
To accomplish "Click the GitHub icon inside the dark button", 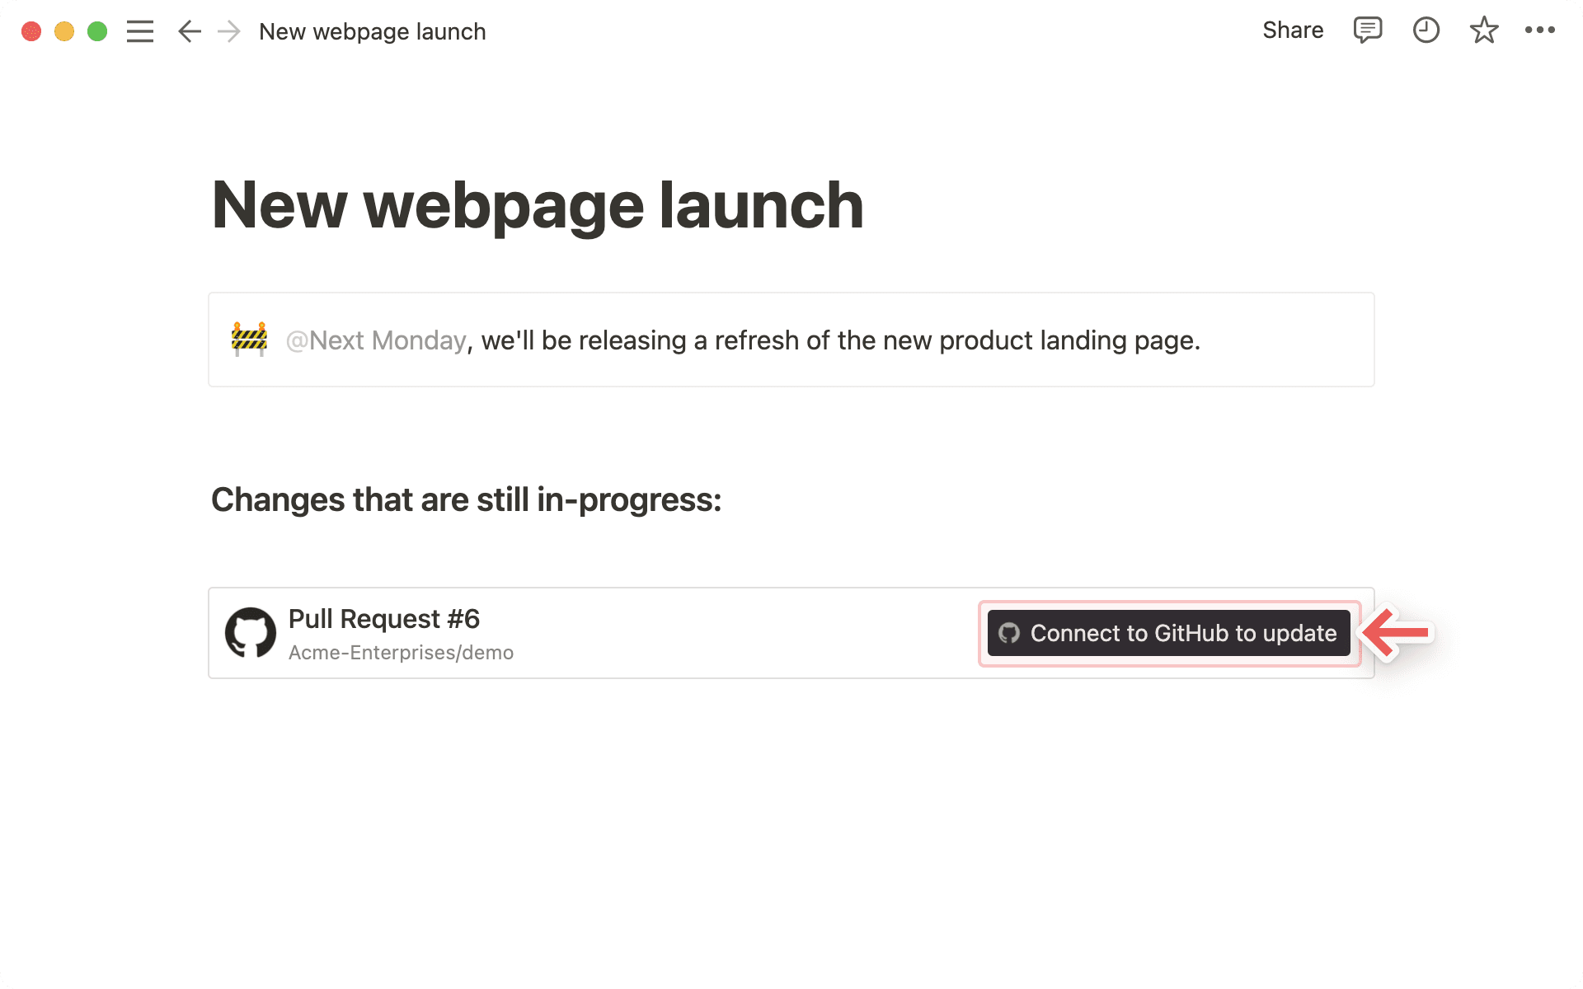I will pos(1009,633).
